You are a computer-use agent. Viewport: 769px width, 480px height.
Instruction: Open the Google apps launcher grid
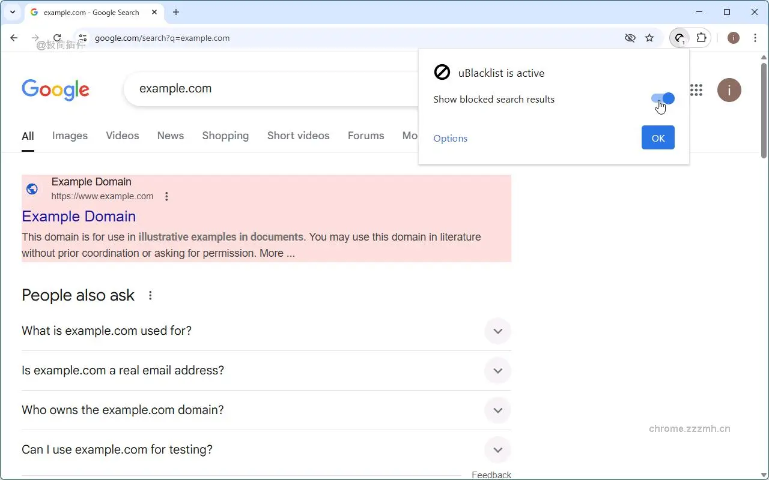tap(696, 90)
